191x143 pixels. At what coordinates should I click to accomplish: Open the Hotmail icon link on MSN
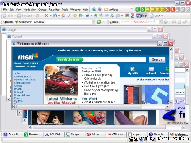[x=151, y=71]
